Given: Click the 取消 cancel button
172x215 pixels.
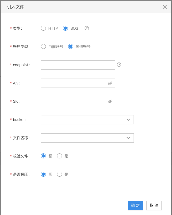Looking at the screenshot, I should (154, 205).
